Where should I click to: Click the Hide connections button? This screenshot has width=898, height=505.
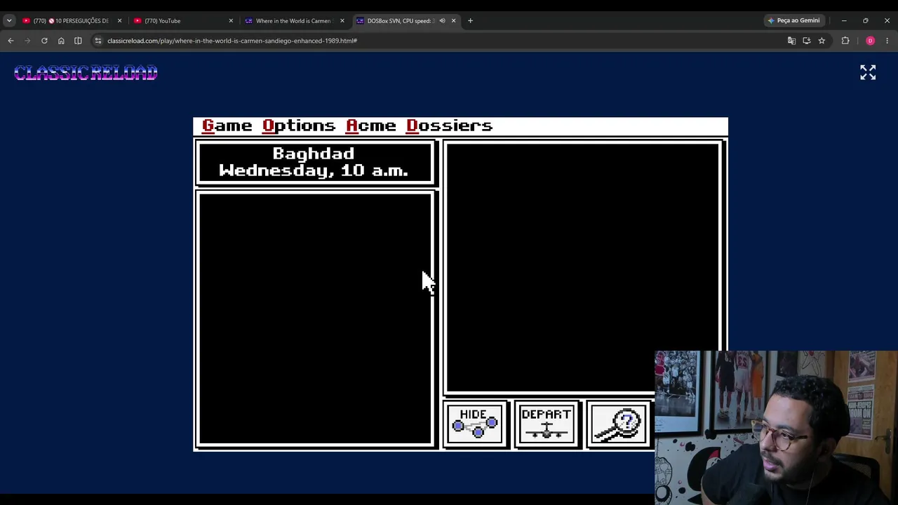475,424
